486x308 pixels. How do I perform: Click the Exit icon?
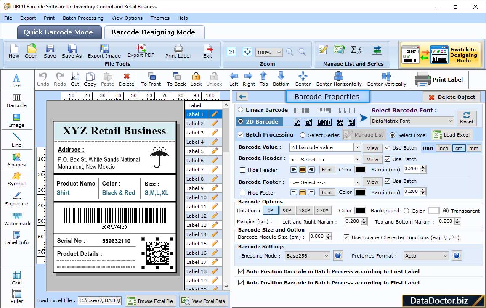[x=208, y=51]
